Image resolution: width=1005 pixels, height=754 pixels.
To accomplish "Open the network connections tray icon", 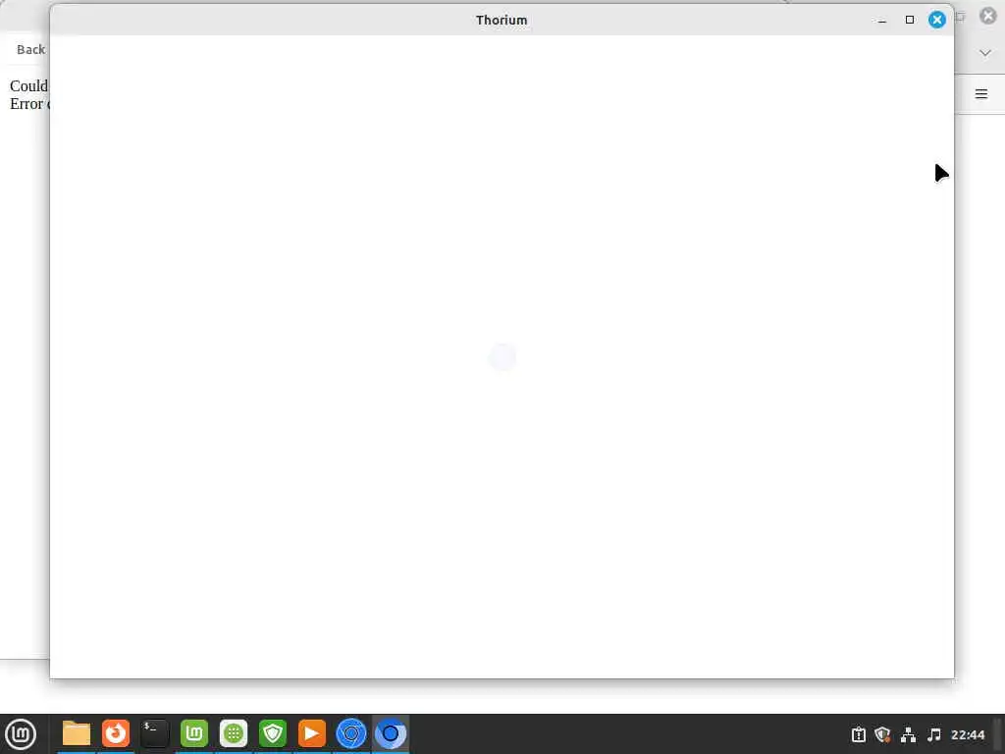I will [x=908, y=734].
